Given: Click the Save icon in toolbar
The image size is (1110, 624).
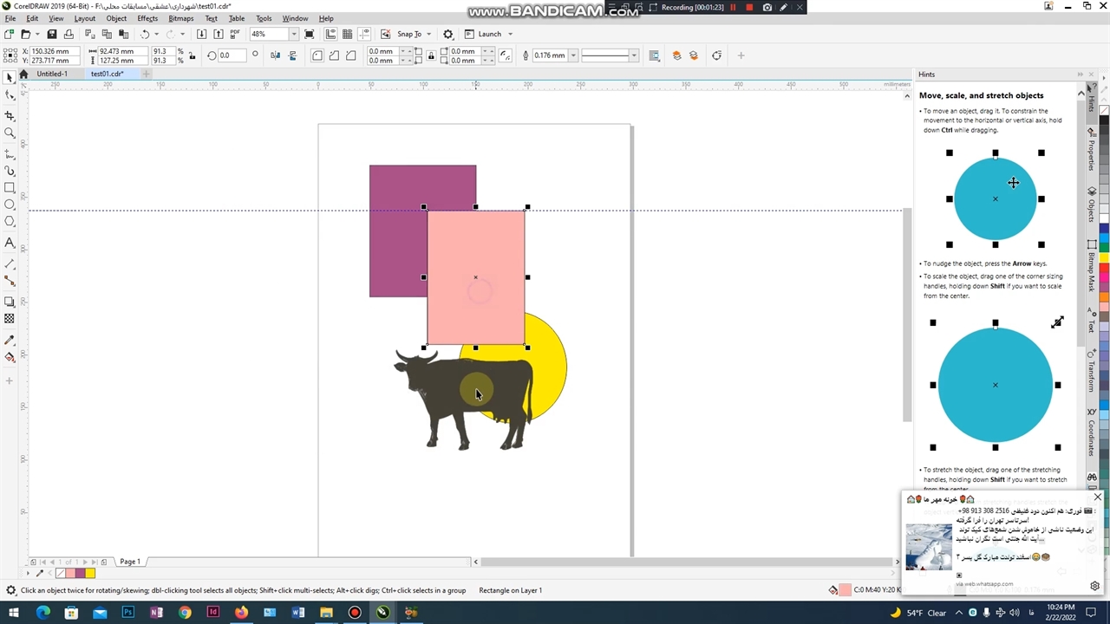Looking at the screenshot, I should tap(52, 34).
